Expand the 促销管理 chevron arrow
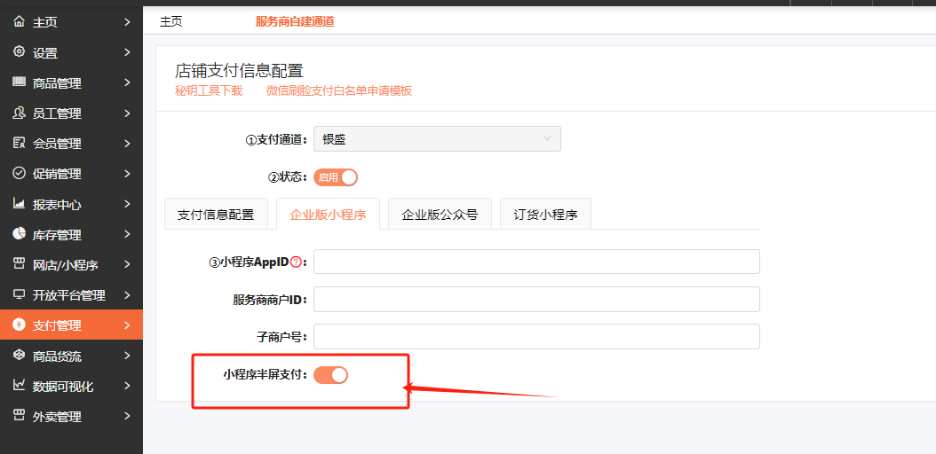Screen dimensions: 936x454 127,174
